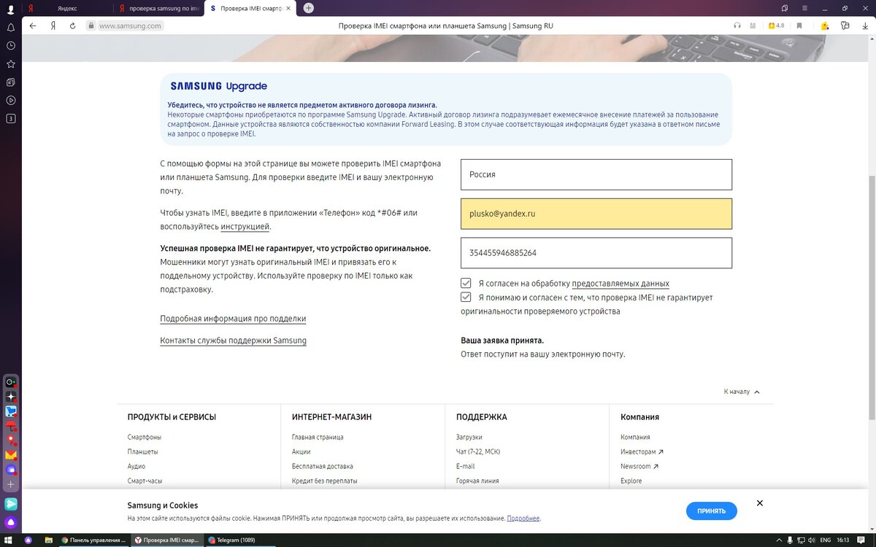Image resolution: width=876 pixels, height=547 pixels.
Task: Open the Аудио footer link
Action: click(136, 466)
